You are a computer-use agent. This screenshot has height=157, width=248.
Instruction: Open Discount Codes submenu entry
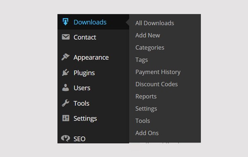pyautogui.click(x=157, y=84)
